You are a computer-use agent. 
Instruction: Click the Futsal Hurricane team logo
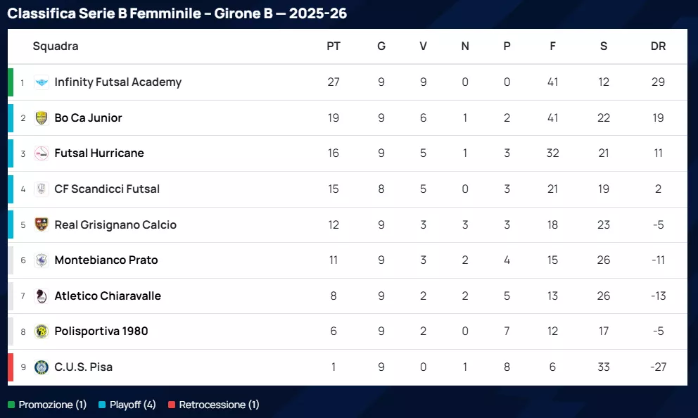[x=42, y=153]
